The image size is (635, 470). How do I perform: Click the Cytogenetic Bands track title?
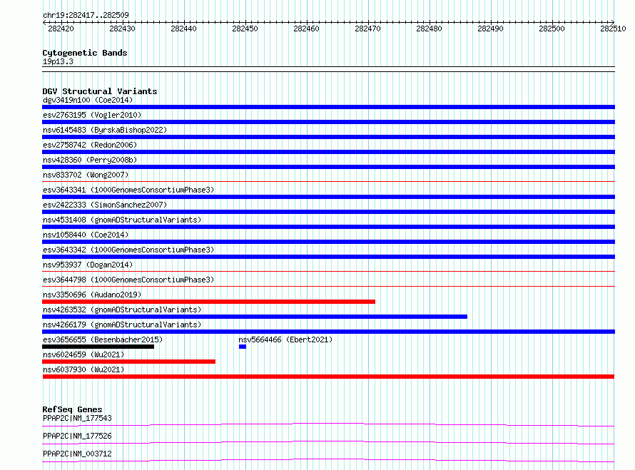[x=85, y=53]
